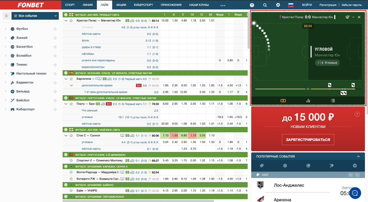Go to previous НХЛ popular event
This screenshot has width=368, height=202.
(x=351, y=175)
